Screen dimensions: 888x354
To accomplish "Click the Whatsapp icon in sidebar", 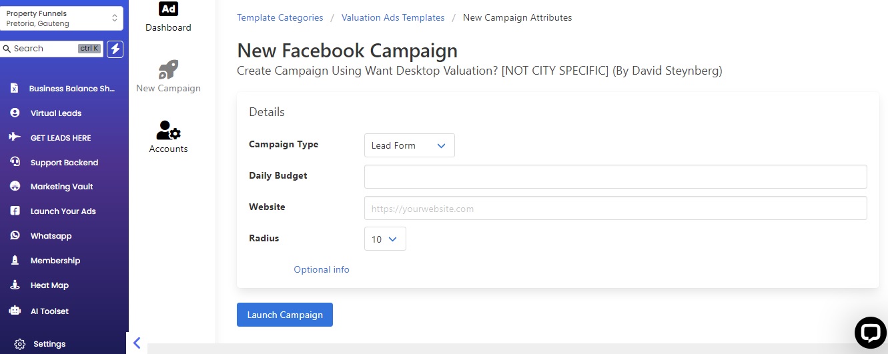I will point(15,235).
